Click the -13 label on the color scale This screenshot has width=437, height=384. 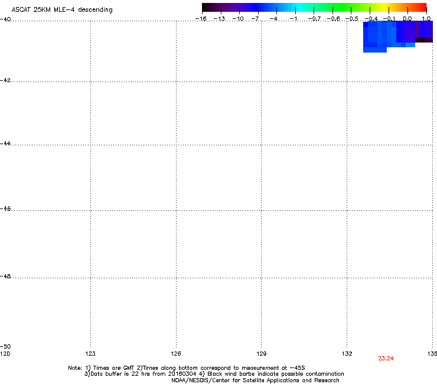click(x=219, y=19)
